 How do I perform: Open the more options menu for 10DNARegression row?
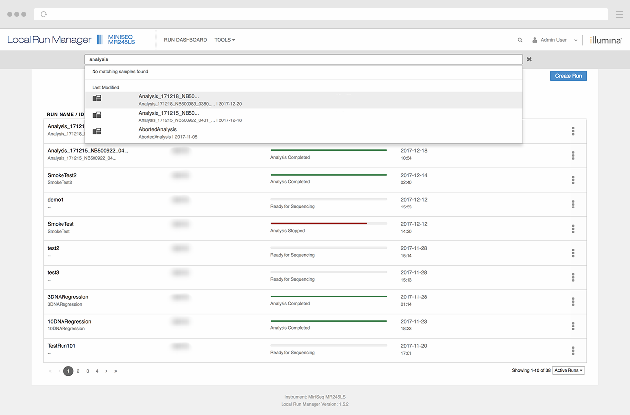tap(573, 326)
